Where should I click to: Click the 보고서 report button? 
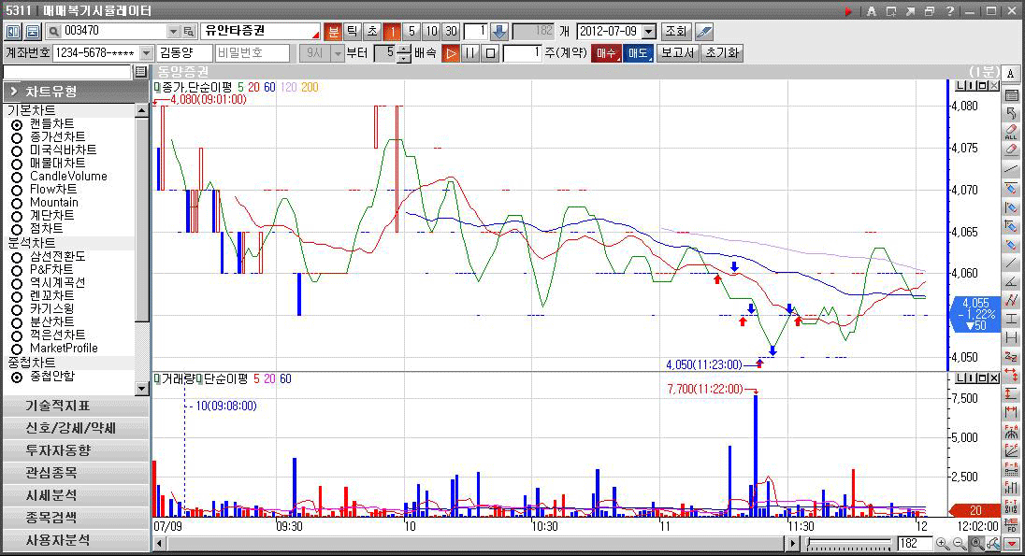[677, 53]
